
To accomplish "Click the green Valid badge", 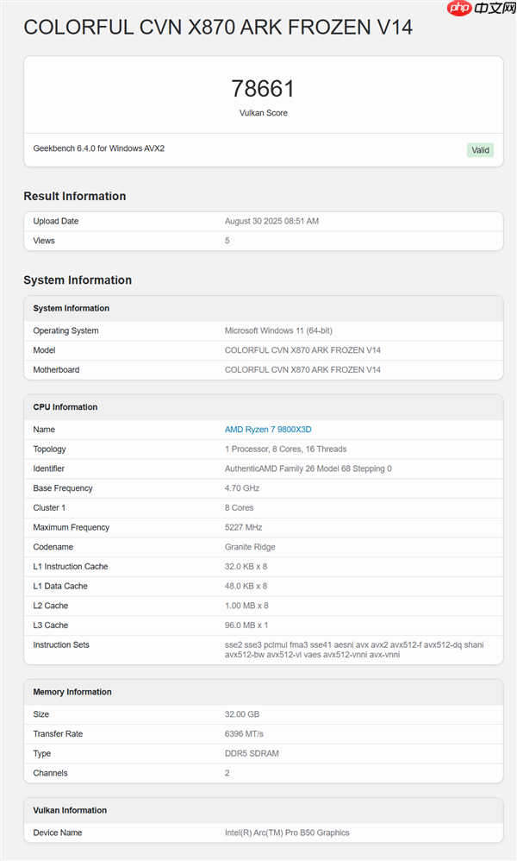I will click(480, 150).
